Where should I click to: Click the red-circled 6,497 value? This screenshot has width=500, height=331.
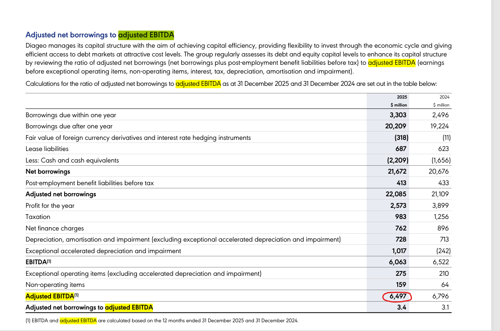396,296
